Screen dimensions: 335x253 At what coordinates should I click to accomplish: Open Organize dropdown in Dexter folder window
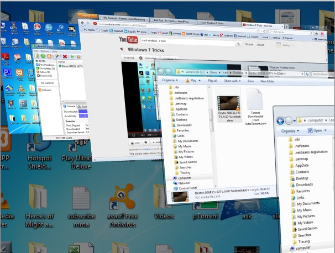[x=170, y=80]
